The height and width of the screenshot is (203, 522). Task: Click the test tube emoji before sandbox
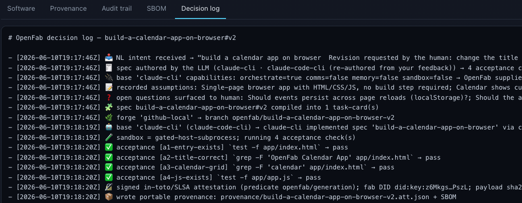(x=108, y=138)
